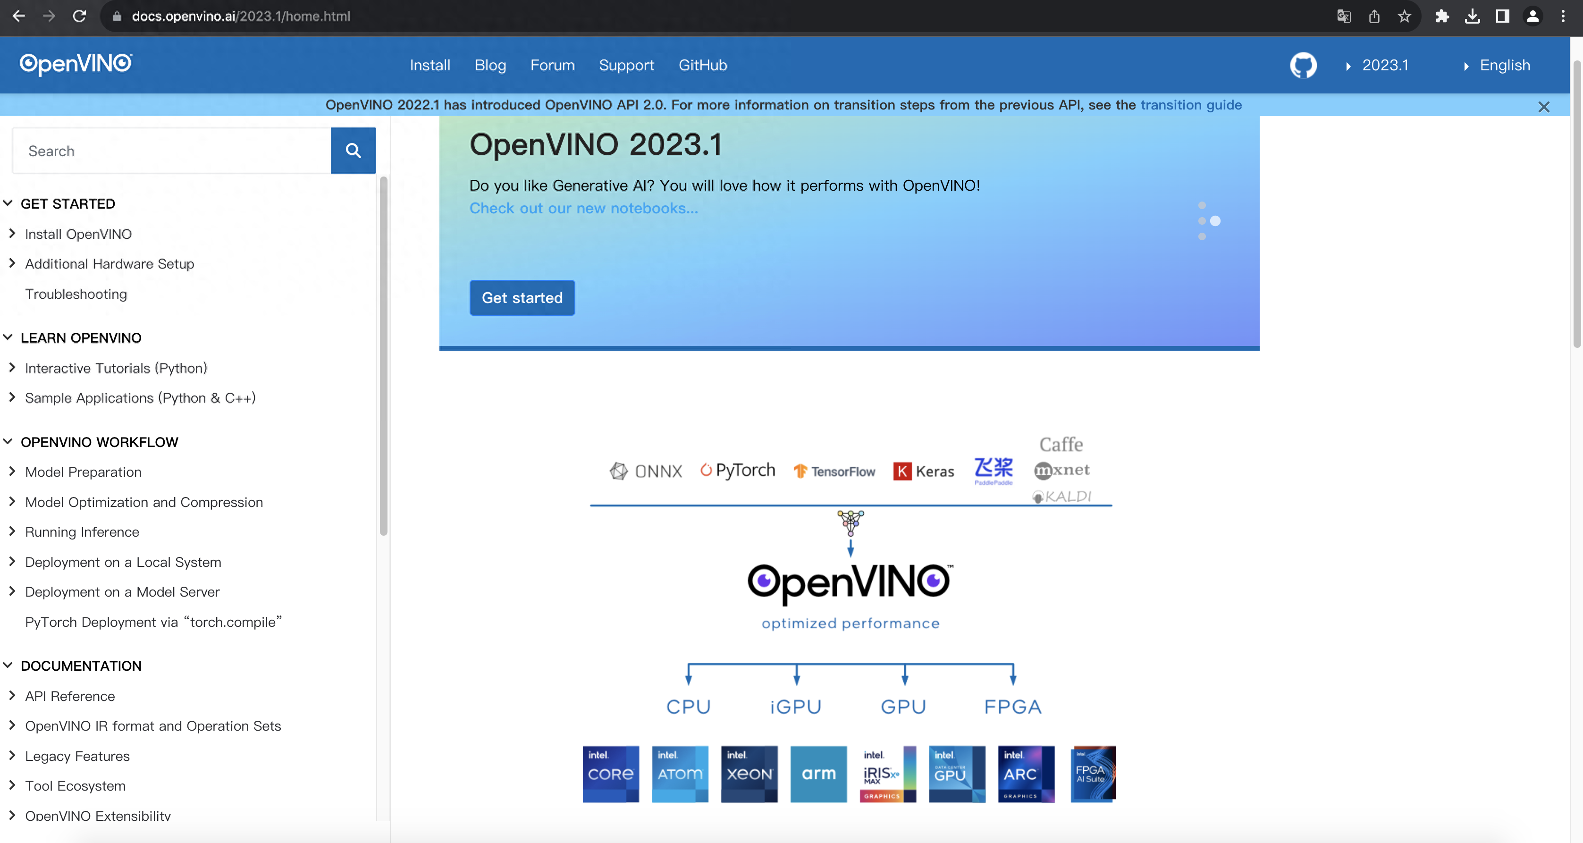Expand Install OpenVINO tree item
The image size is (1583, 843).
(12, 234)
